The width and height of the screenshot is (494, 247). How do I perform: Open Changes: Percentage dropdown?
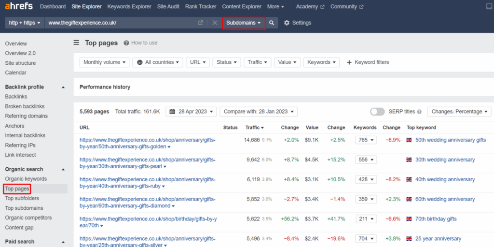[x=459, y=112]
